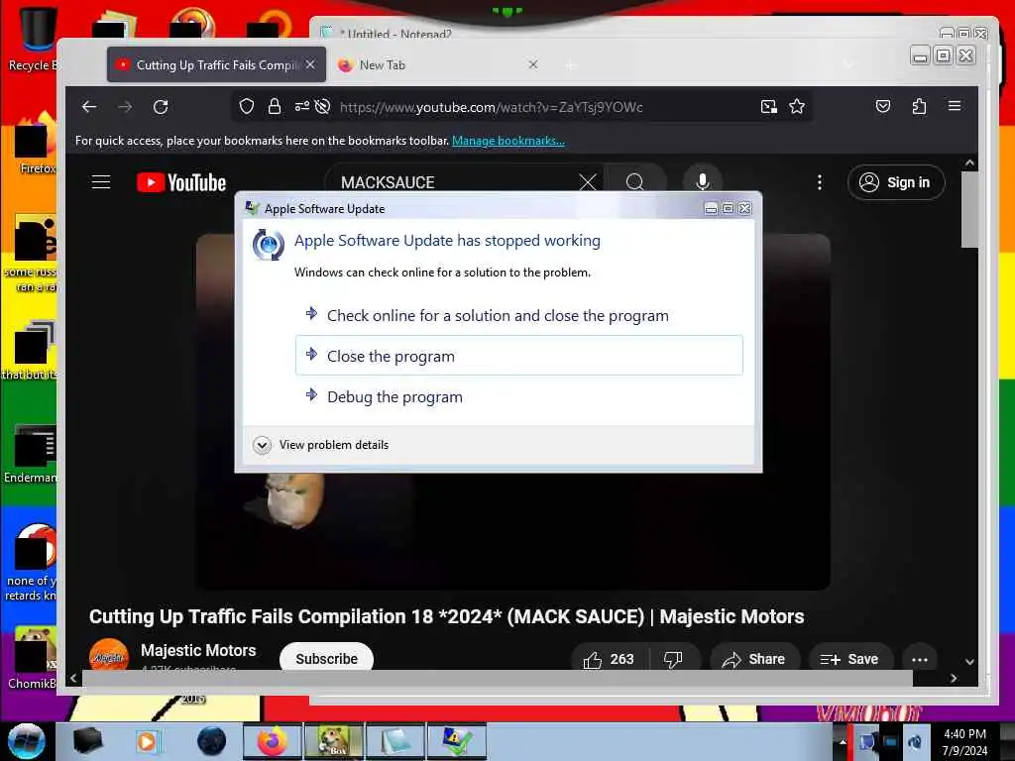
Task: Click the video title text
Action: (x=447, y=616)
